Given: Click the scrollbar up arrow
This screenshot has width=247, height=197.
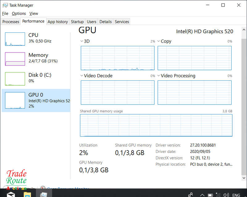Looking at the screenshot, I should coord(244,30).
